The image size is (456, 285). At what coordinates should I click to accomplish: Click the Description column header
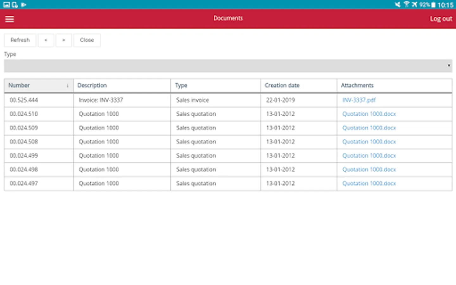(x=92, y=85)
